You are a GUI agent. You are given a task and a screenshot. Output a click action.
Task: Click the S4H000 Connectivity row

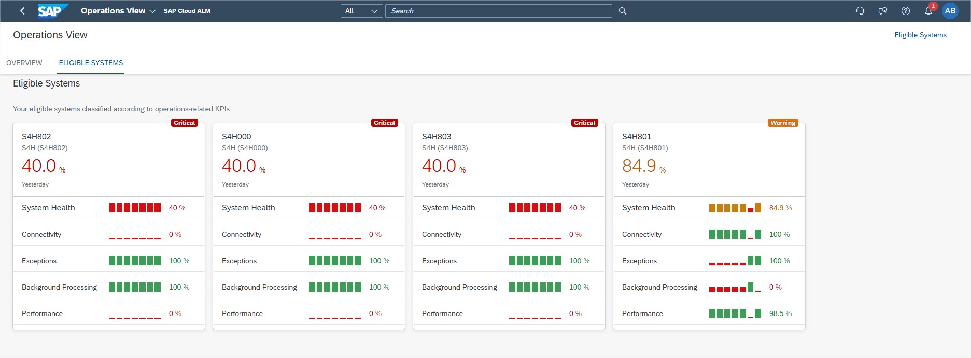click(308, 234)
